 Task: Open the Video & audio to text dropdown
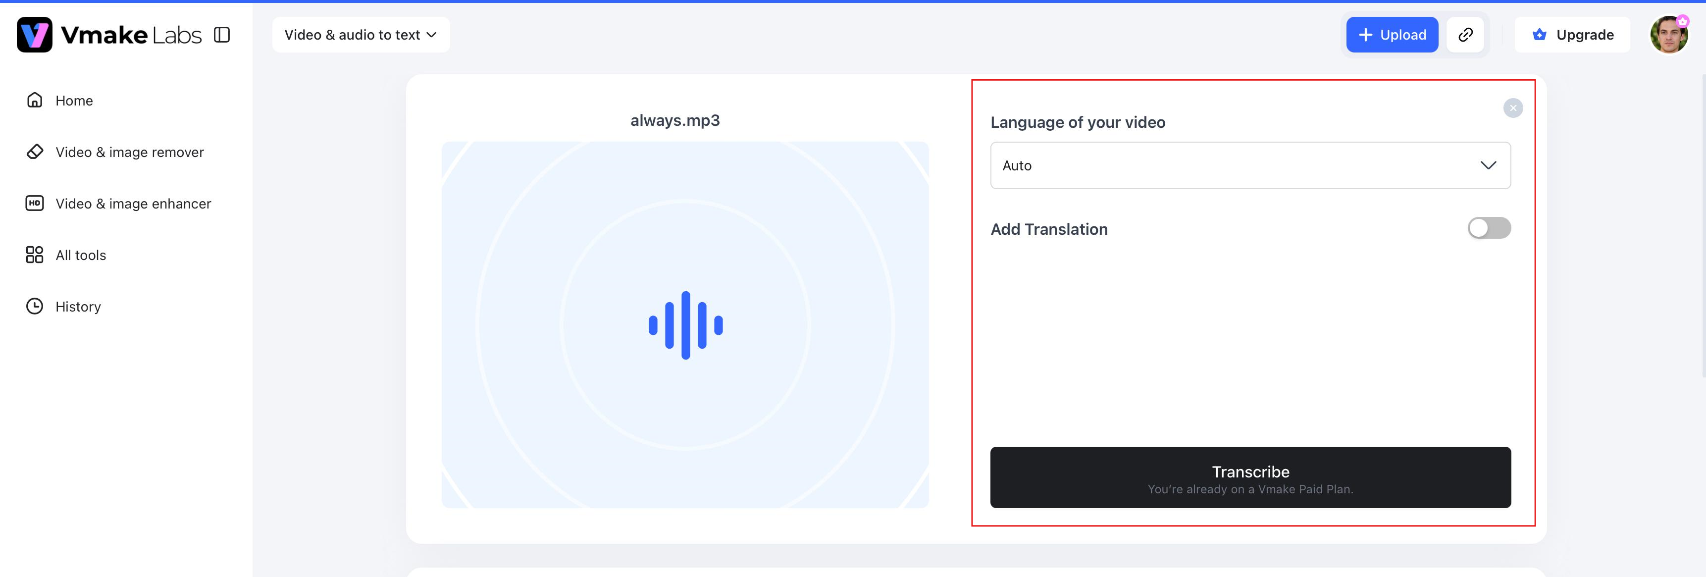pos(361,35)
